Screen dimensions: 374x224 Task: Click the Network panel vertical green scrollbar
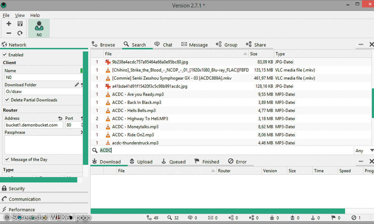coord(85,108)
